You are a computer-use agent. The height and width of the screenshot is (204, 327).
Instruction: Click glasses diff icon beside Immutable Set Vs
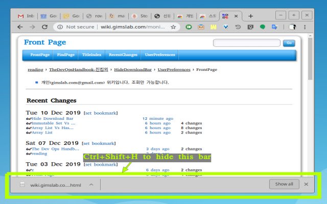click(29, 123)
